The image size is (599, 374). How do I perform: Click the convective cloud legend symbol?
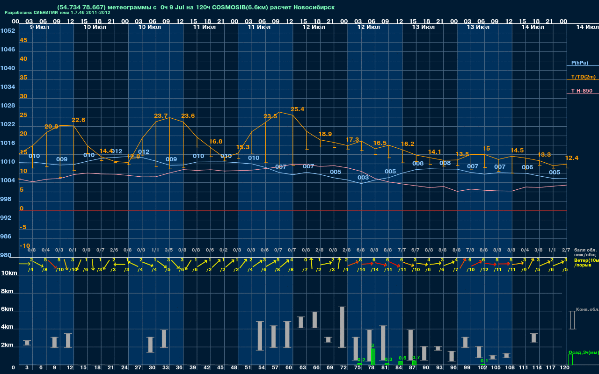(x=572, y=320)
